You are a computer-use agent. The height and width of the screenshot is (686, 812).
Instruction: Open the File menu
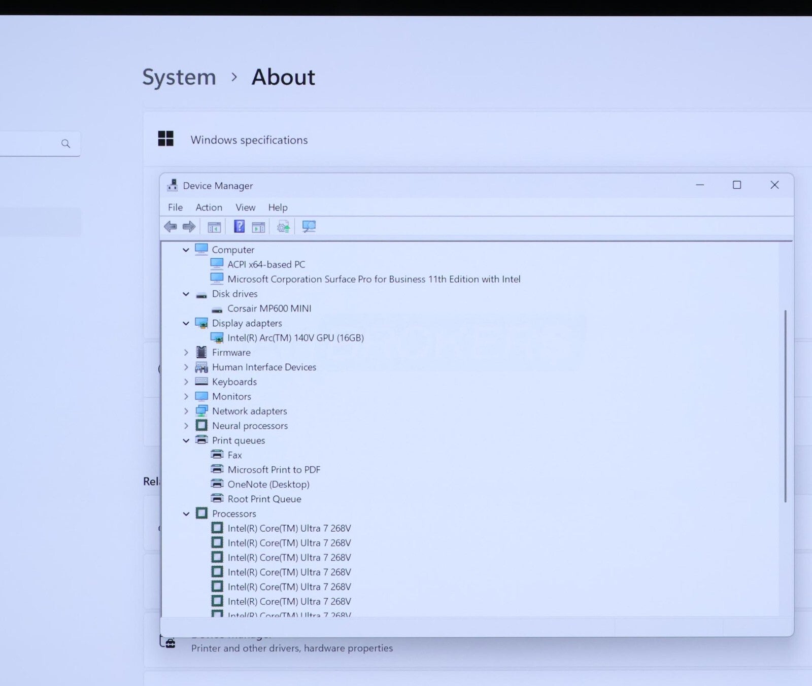[175, 207]
